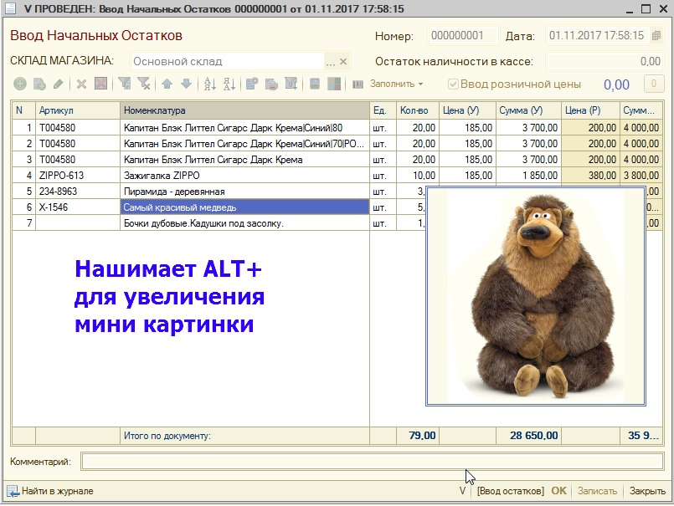Open warehouse selection with the ellipsis button
The width and height of the screenshot is (674, 506).
(330, 62)
